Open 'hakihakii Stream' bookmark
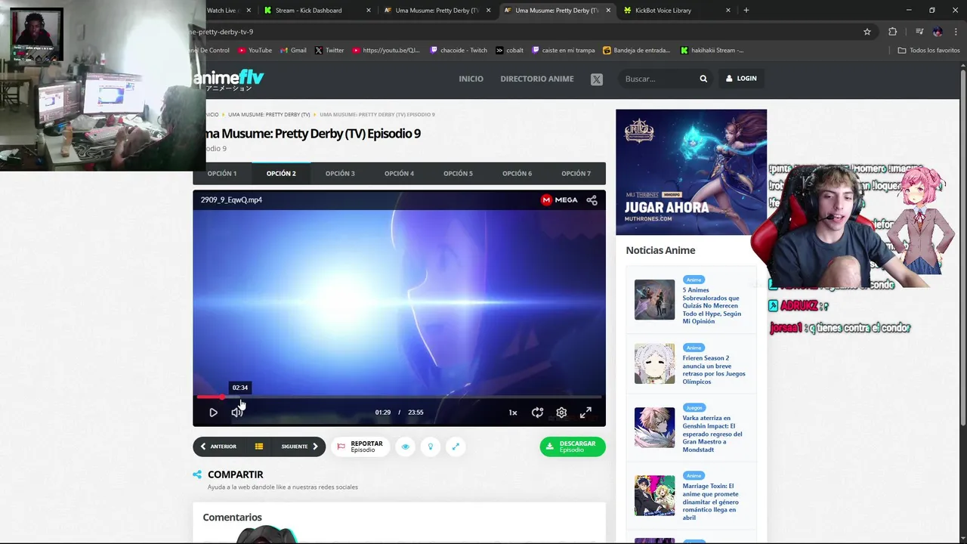 [712, 51]
